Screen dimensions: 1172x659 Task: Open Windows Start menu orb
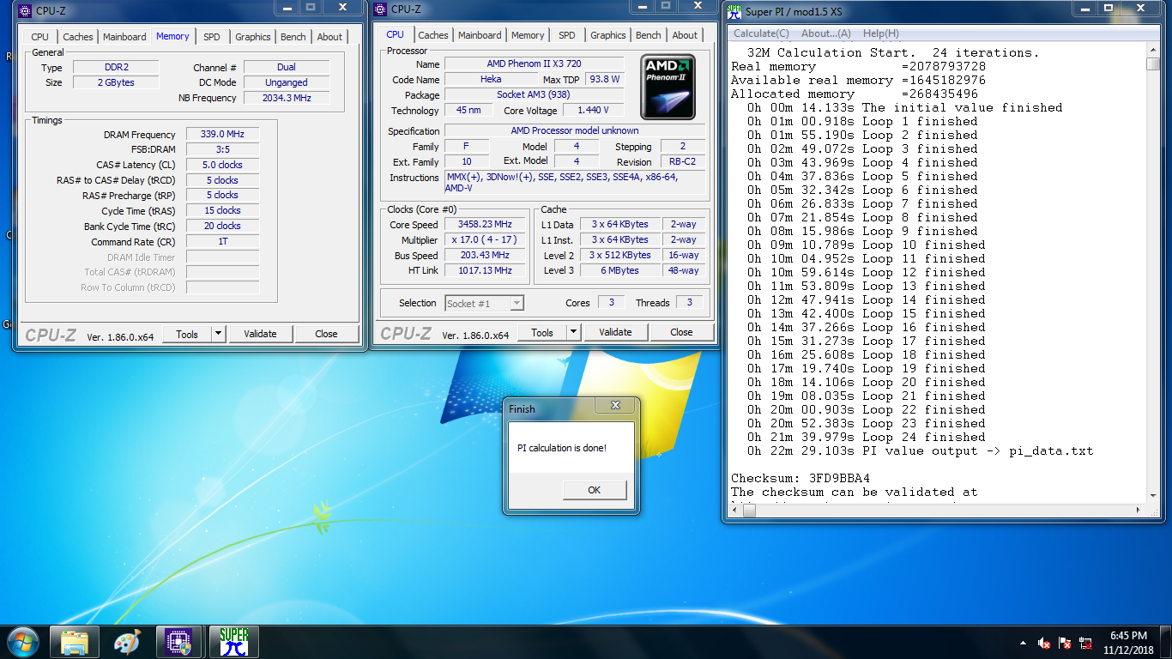[23, 642]
